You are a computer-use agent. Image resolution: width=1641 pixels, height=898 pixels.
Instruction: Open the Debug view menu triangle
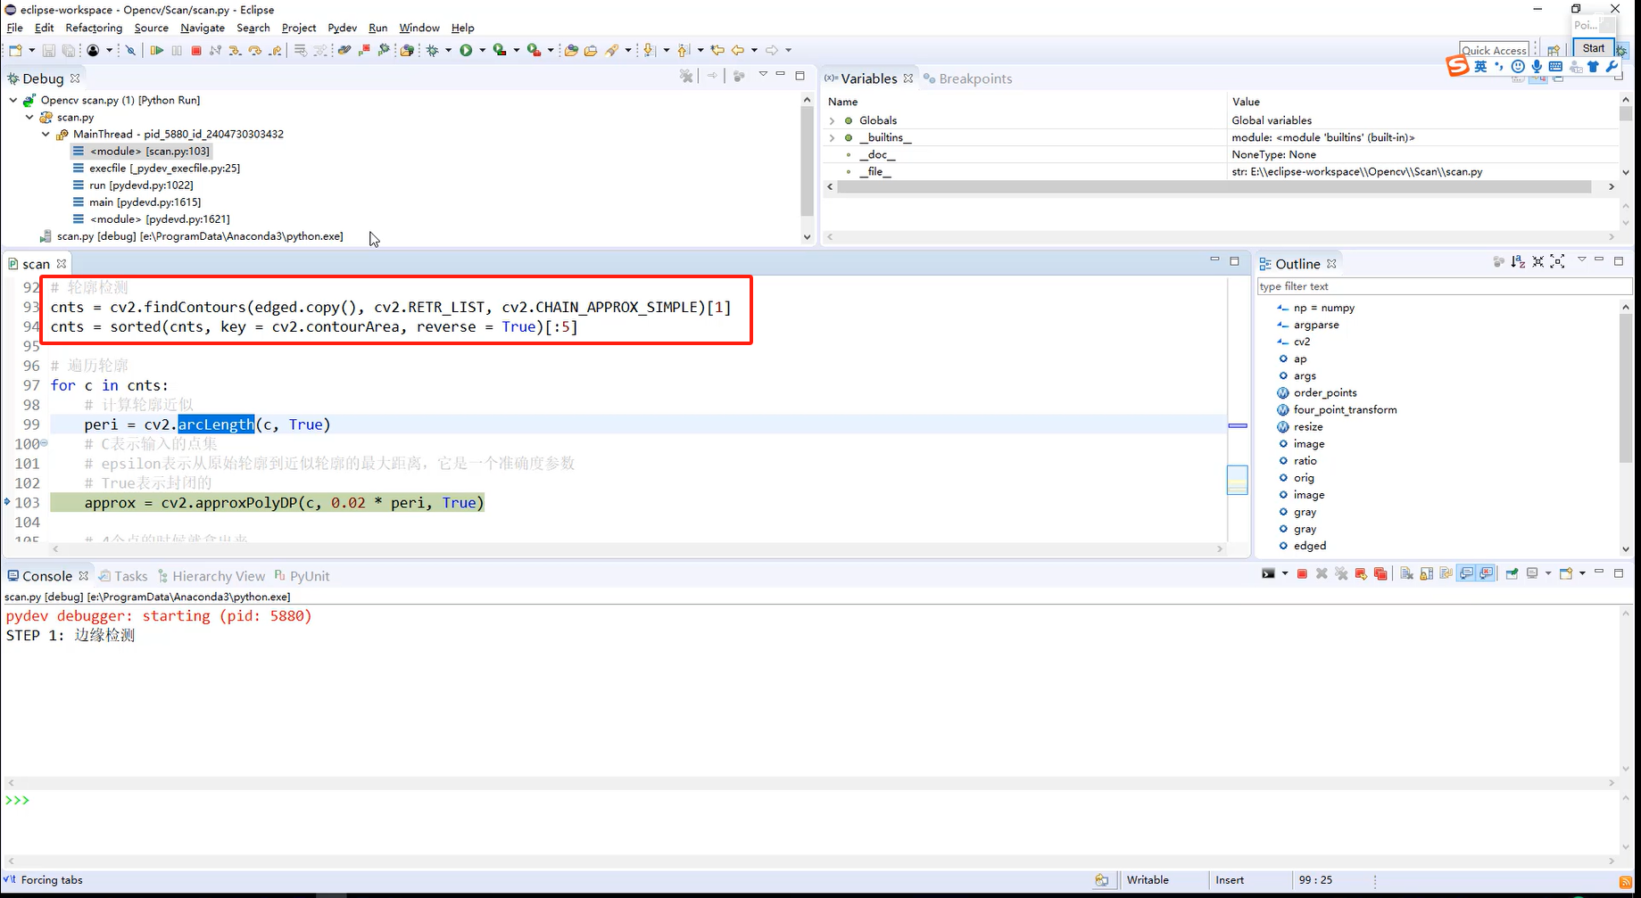click(x=763, y=75)
